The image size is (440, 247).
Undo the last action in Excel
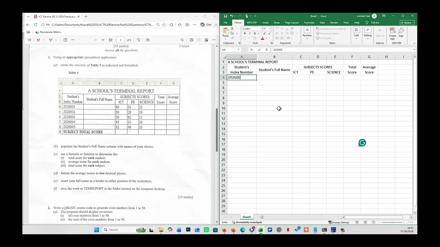coord(231,16)
